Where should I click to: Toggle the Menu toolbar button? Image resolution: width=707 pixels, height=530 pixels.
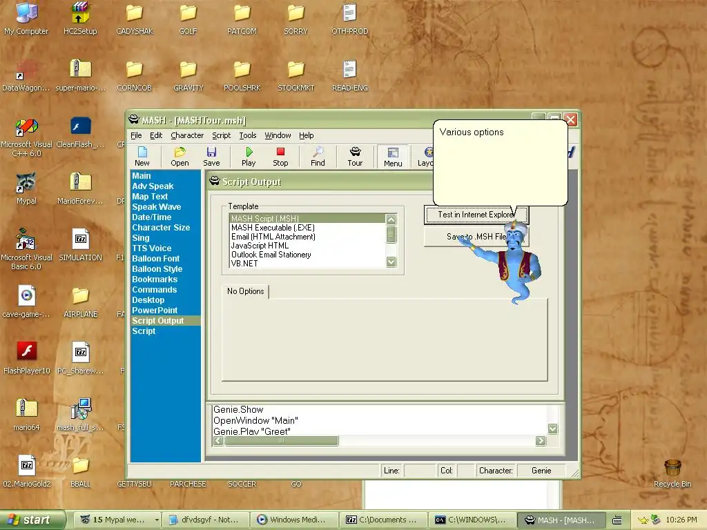(393, 157)
